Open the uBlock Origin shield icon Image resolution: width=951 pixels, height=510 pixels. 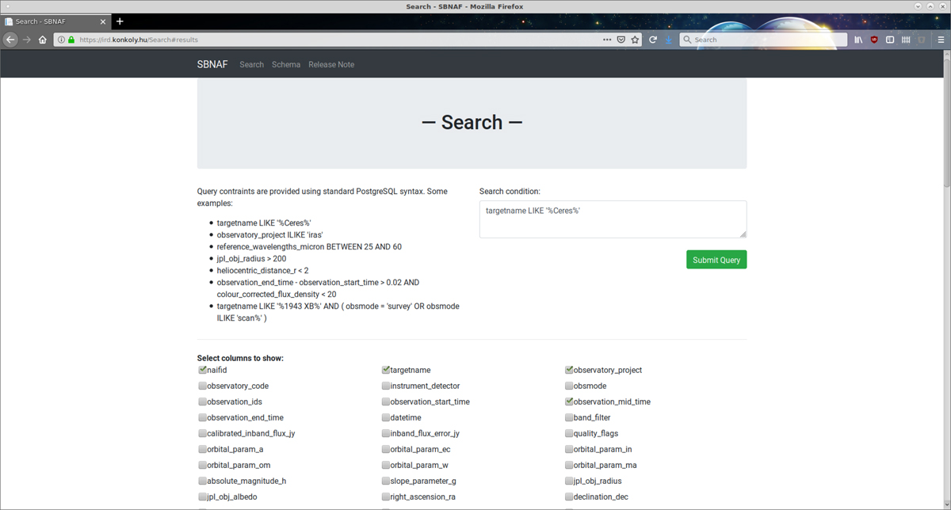click(x=874, y=40)
